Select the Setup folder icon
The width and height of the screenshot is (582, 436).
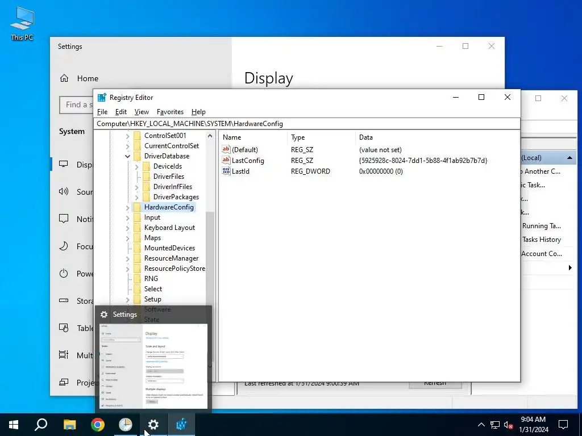pos(138,299)
